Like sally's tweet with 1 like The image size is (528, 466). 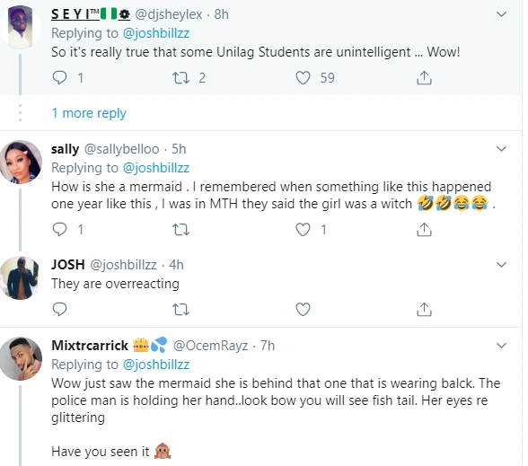[303, 230]
